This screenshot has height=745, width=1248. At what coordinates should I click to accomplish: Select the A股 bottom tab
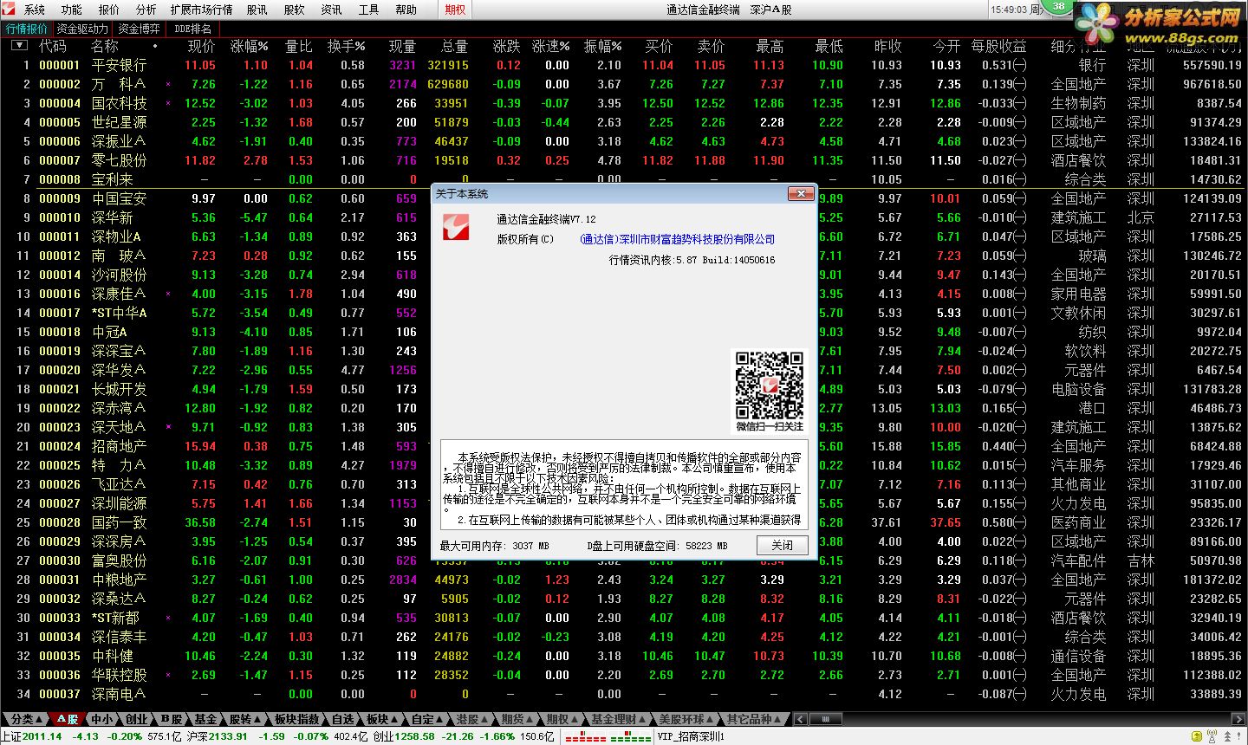pos(68,719)
